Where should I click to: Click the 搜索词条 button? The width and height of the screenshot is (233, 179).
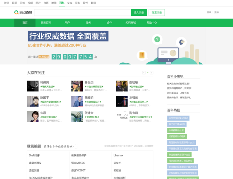pos(157,13)
